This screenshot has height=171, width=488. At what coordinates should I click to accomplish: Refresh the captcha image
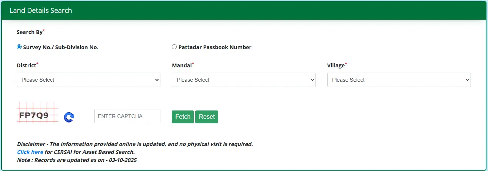(x=69, y=117)
